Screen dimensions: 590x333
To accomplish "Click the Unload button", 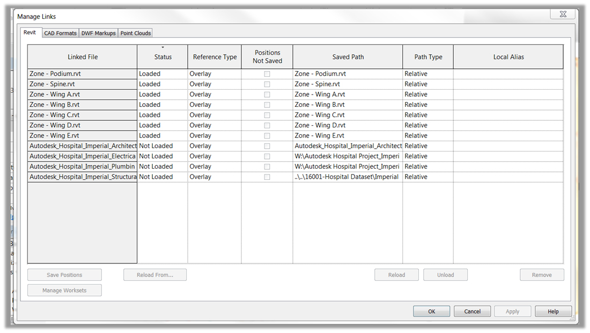I will coord(445,274).
